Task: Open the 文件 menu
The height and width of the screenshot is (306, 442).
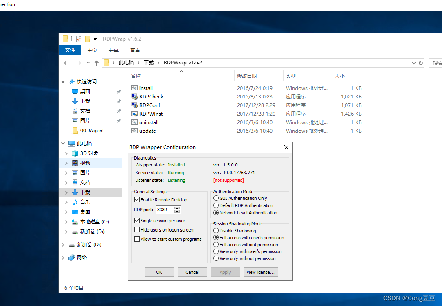Action: (70, 50)
